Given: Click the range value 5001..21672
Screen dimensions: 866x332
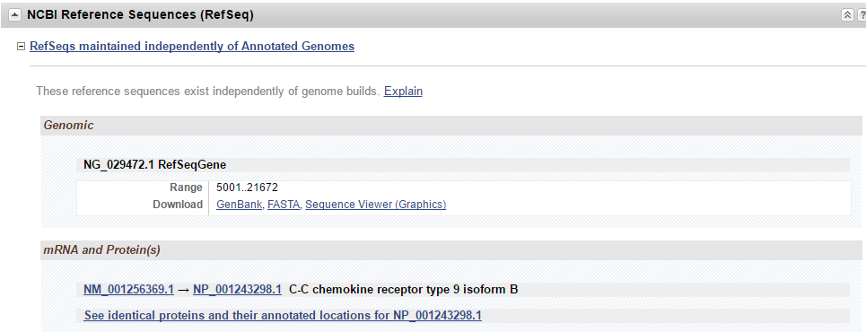Looking at the screenshot, I should click(247, 188).
